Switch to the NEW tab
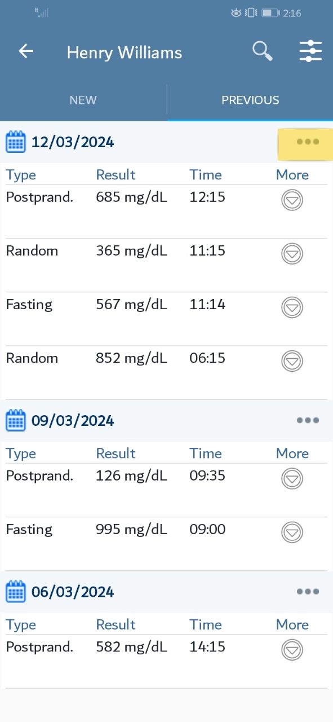333x722 pixels. (x=83, y=100)
